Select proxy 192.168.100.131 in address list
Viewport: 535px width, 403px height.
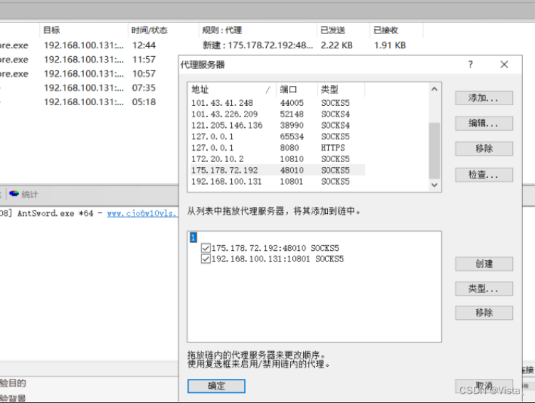click(277, 181)
